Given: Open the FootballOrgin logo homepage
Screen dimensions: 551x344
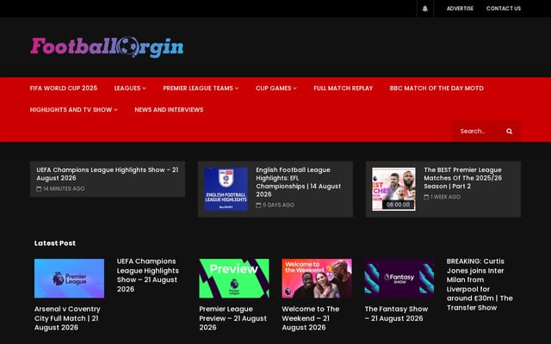Looking at the screenshot, I should 107,47.
